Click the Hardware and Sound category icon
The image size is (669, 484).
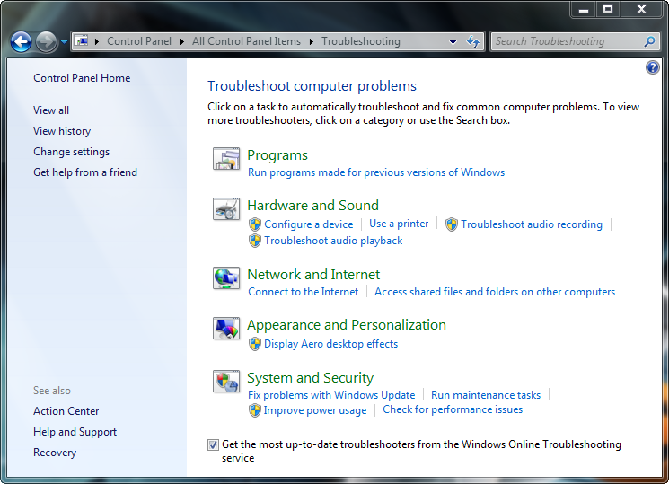(226, 208)
